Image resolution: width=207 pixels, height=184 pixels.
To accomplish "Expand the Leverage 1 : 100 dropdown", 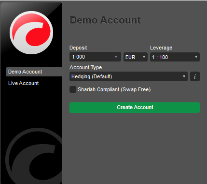I will coord(175,57).
